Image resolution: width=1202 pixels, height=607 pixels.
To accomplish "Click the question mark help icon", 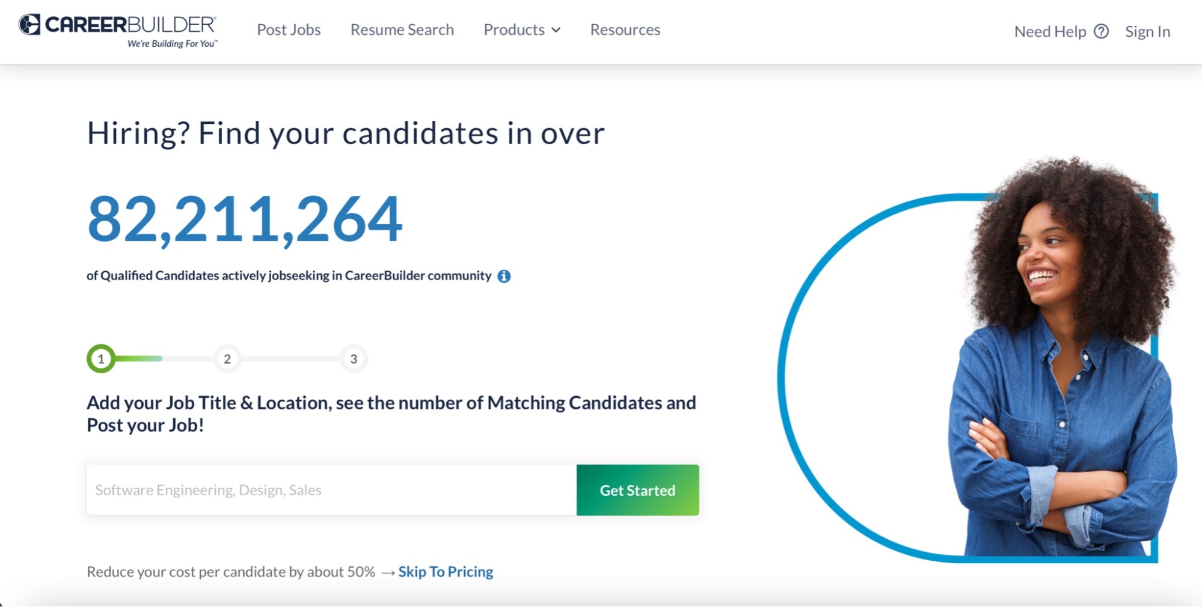I will 1101,31.
